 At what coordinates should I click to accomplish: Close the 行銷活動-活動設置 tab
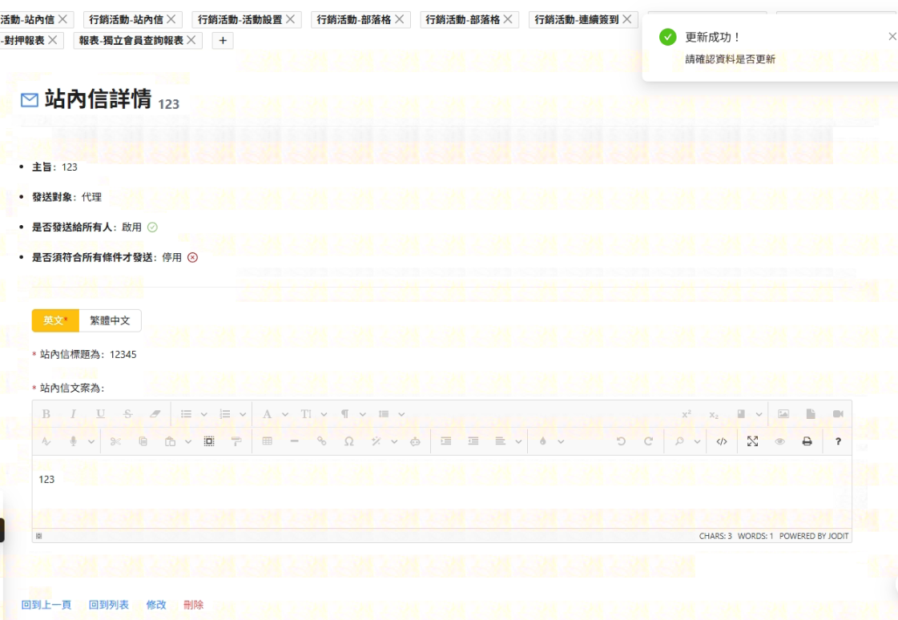[290, 19]
